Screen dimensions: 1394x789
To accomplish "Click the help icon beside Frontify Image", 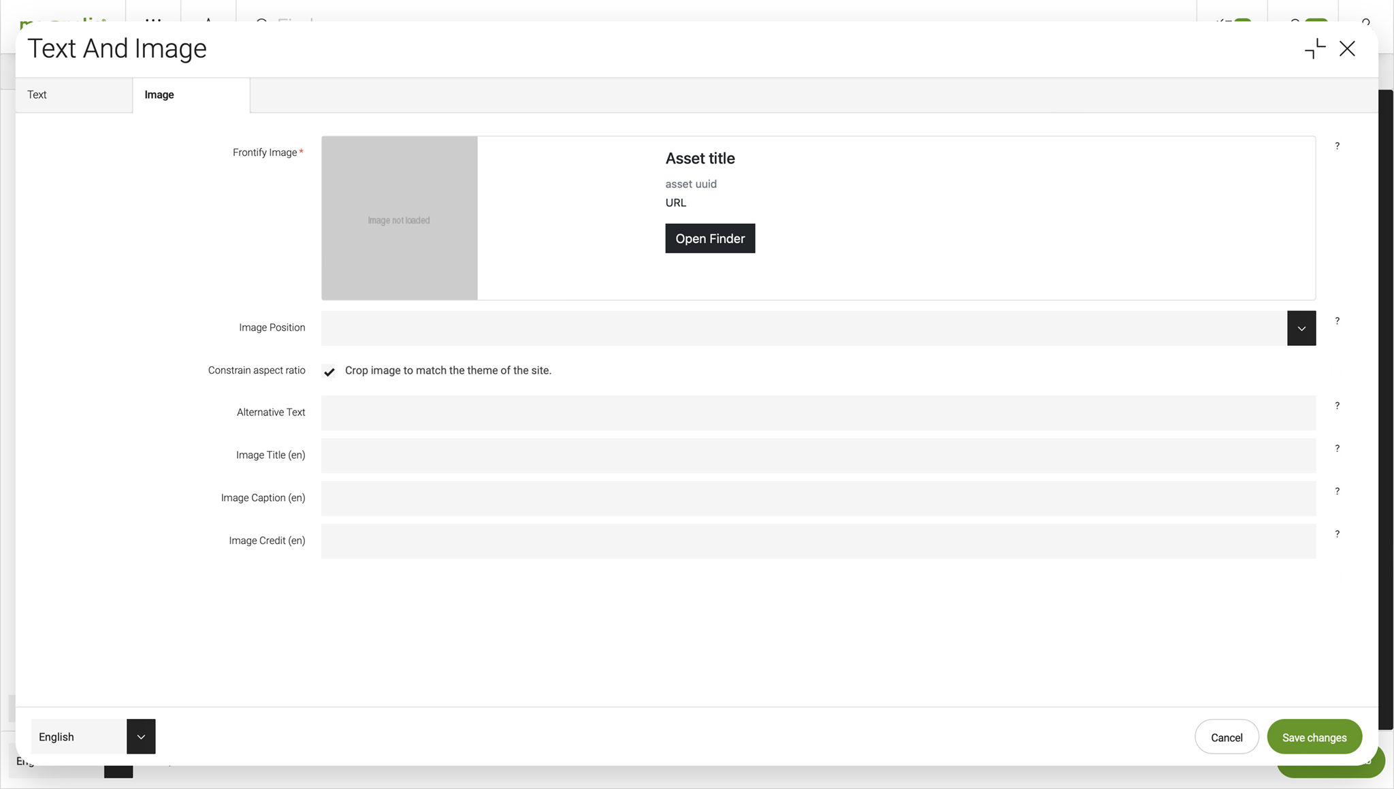I will 1337,146.
